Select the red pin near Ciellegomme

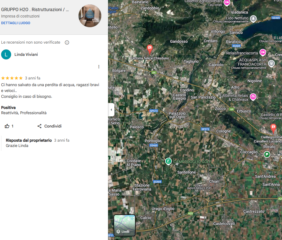tap(273, 128)
